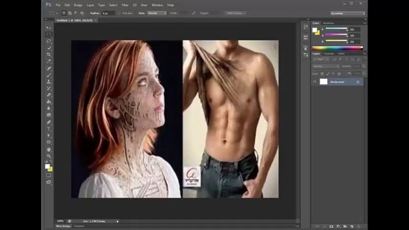Select the Crop tool
Viewport: 409px width, 230px height.
[49, 54]
